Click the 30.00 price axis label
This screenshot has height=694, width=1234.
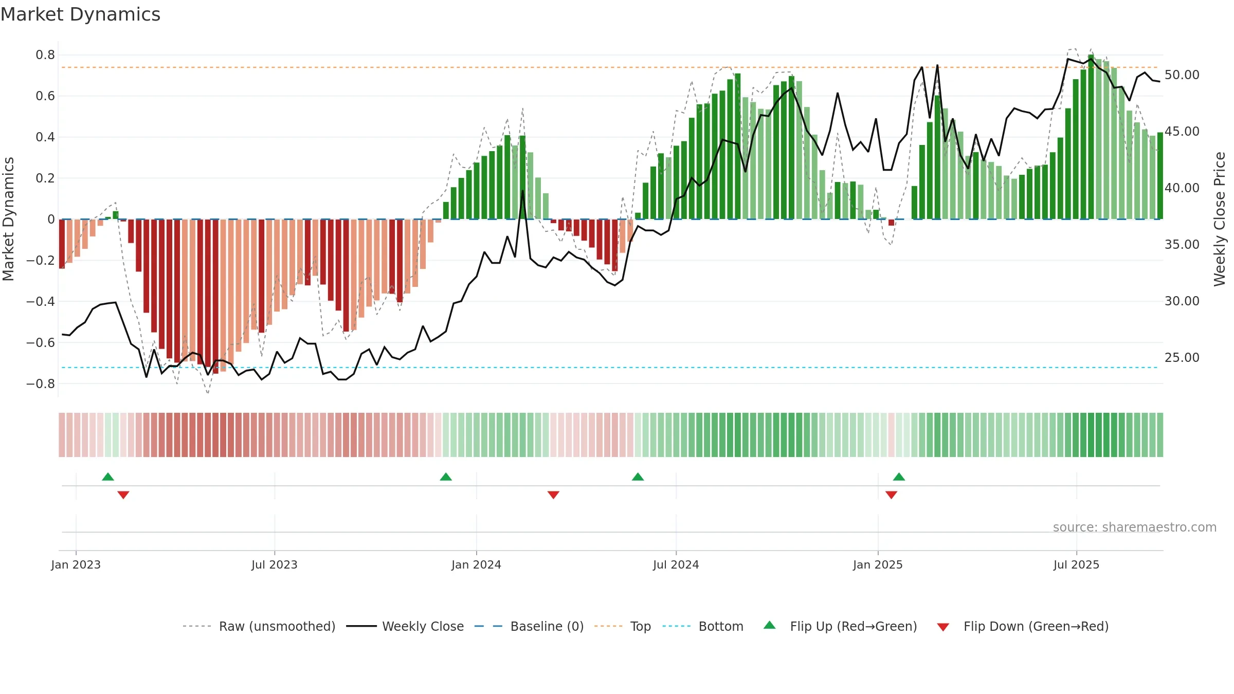tap(1182, 301)
